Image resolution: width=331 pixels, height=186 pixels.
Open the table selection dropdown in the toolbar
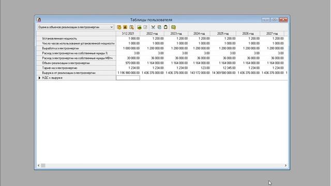tap(76, 27)
